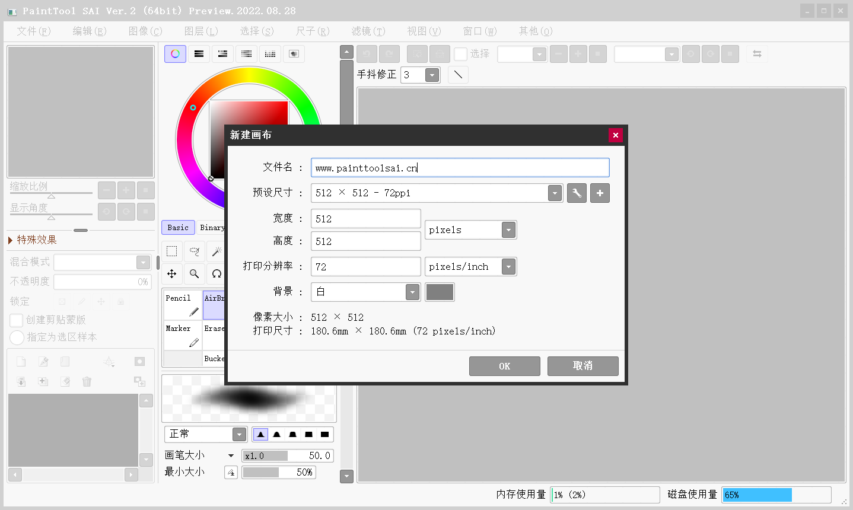Click the delete layer trash icon
This screenshot has height=510, width=853.
(87, 381)
